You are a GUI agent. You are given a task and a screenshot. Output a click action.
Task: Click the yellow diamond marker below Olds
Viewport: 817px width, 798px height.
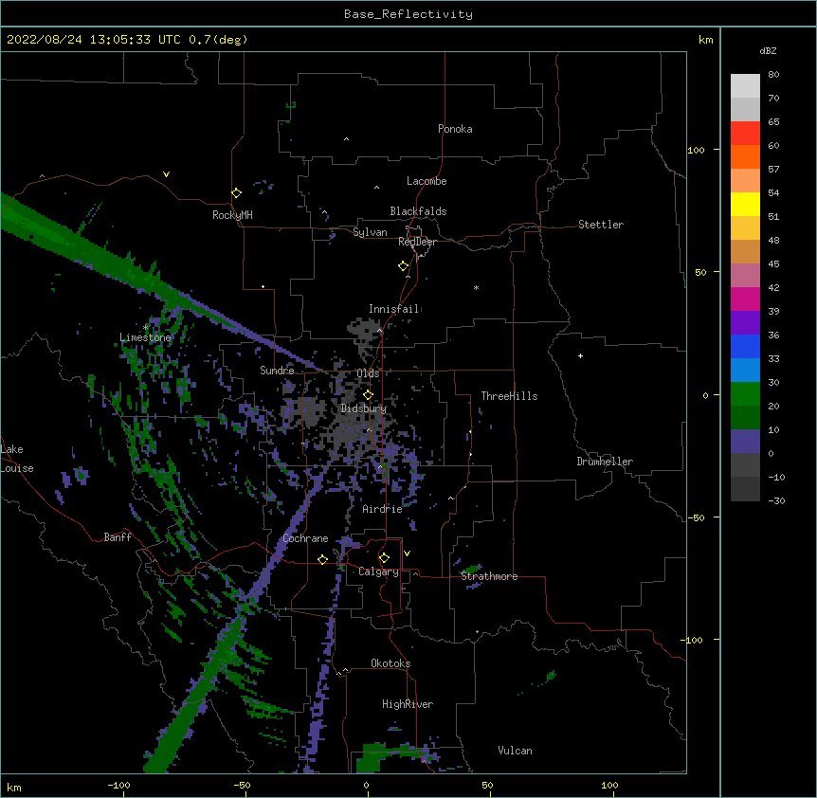[x=368, y=394]
